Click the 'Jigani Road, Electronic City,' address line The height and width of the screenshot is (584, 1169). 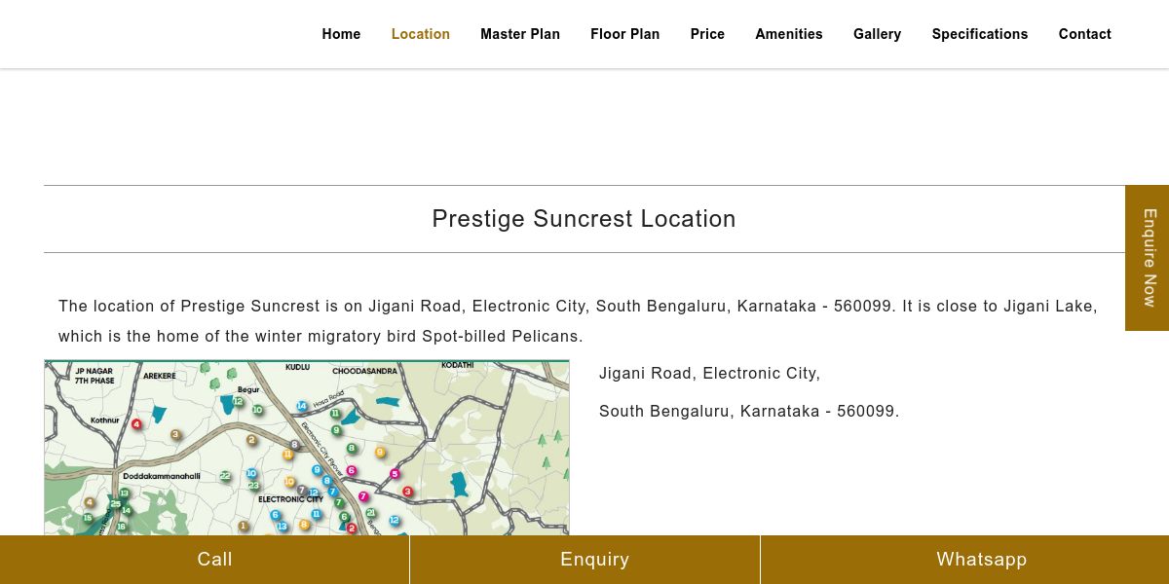(710, 373)
